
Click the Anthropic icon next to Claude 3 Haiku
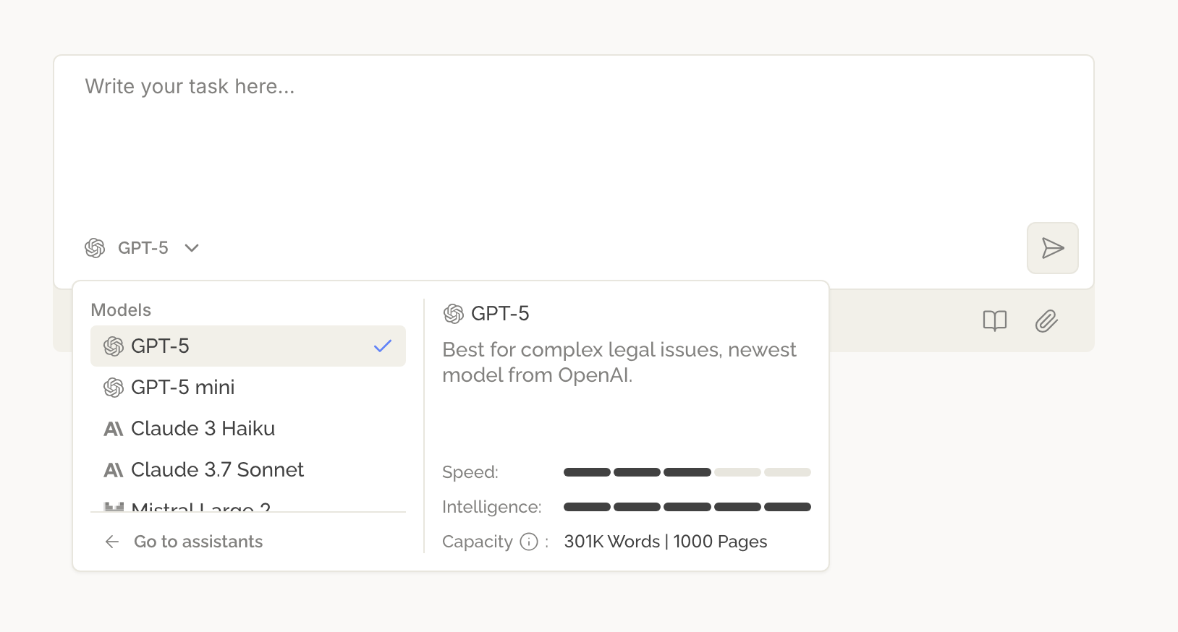coord(114,429)
